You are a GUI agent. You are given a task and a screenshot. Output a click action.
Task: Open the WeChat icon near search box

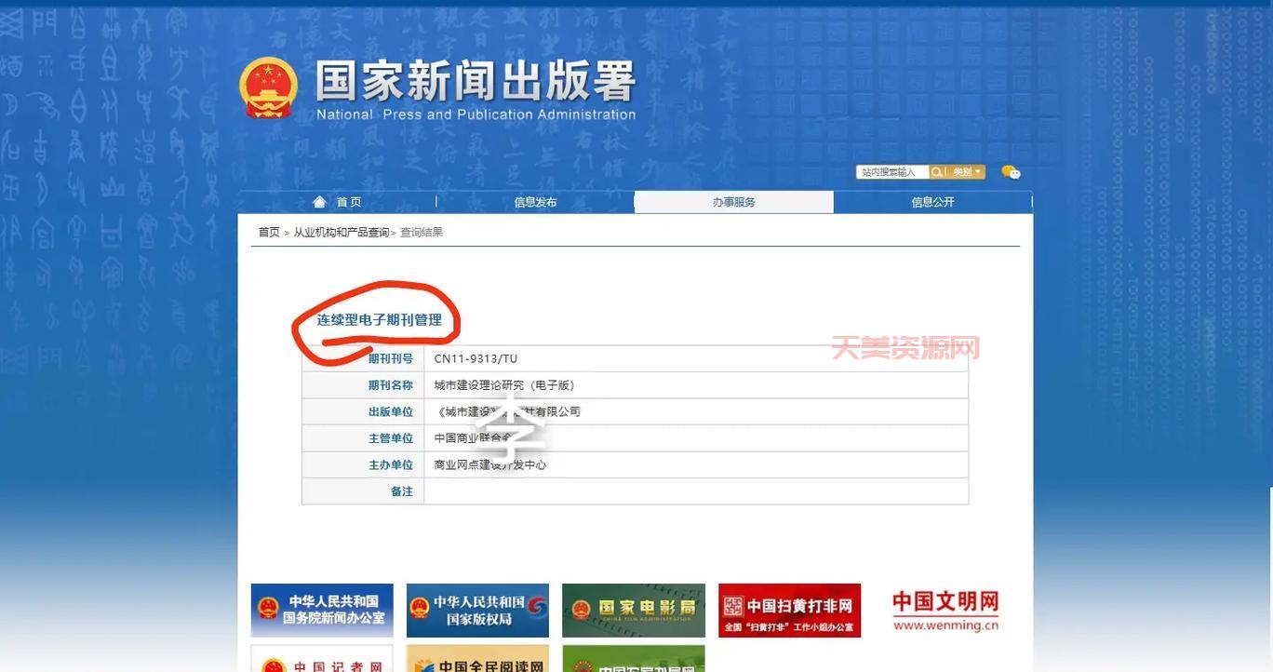[1011, 172]
